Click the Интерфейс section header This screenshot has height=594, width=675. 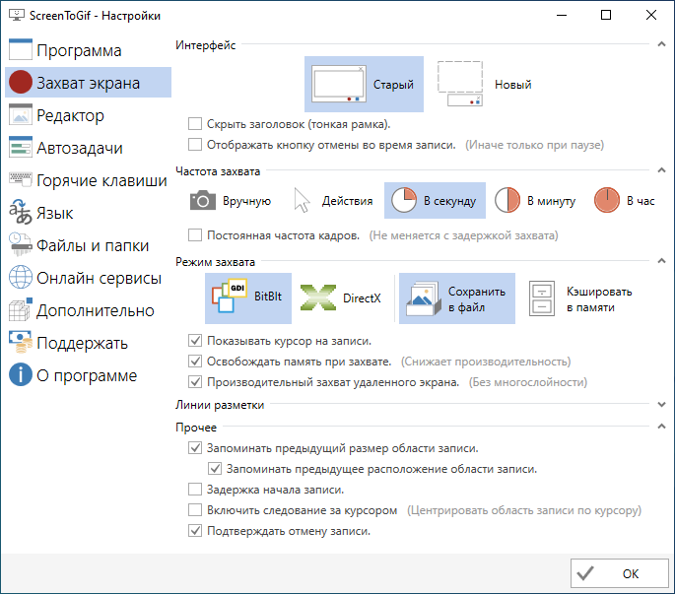pyautogui.click(x=205, y=44)
